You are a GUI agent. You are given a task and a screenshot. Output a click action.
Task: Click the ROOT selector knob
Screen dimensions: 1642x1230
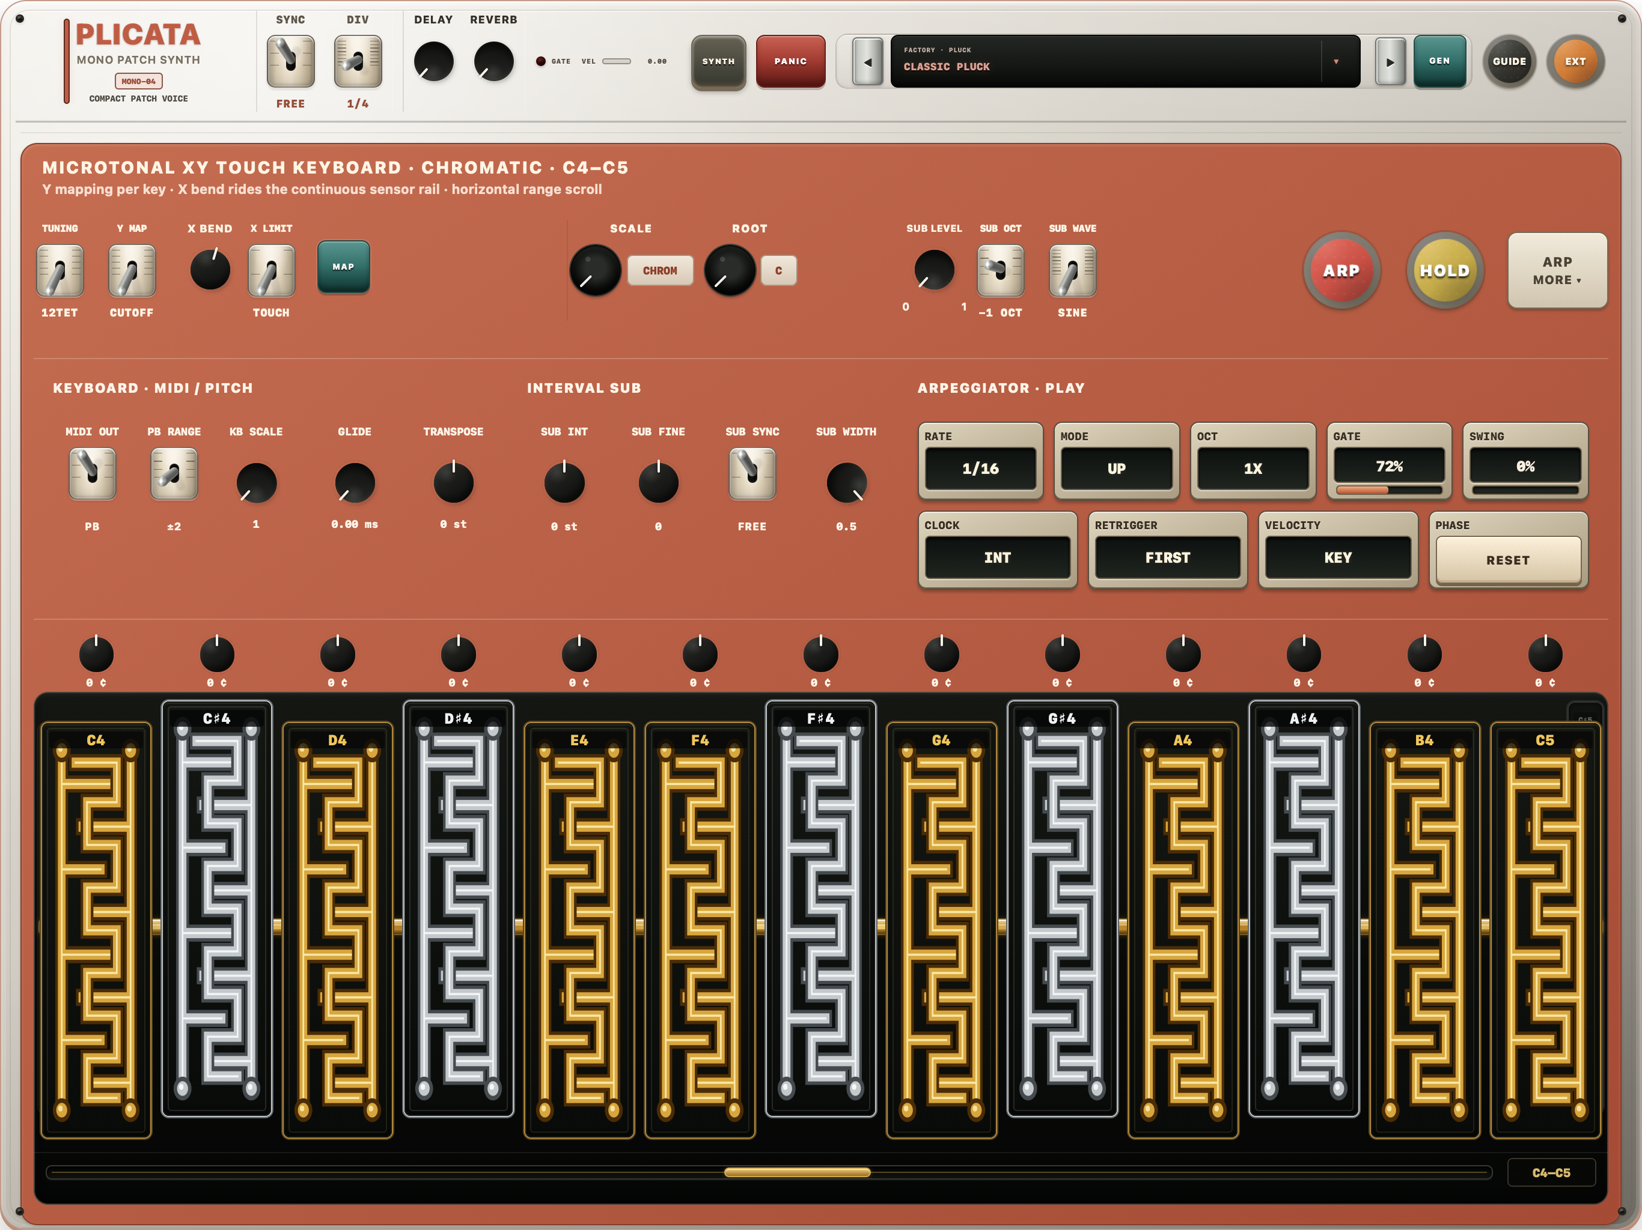click(729, 271)
